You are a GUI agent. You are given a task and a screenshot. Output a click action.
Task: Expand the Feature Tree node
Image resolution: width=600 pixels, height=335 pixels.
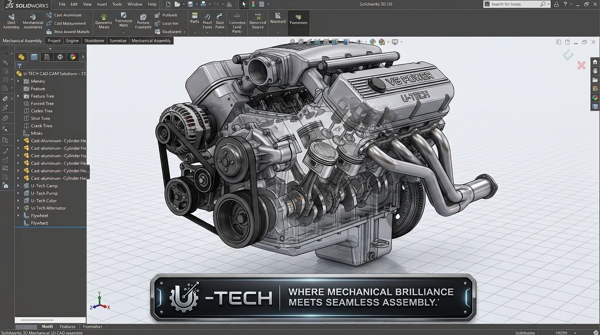pos(18,96)
